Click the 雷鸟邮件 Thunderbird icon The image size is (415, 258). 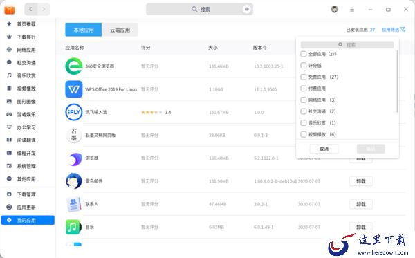(74, 181)
